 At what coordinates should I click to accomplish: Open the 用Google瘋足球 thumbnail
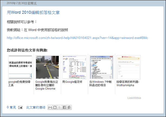(x=74, y=67)
